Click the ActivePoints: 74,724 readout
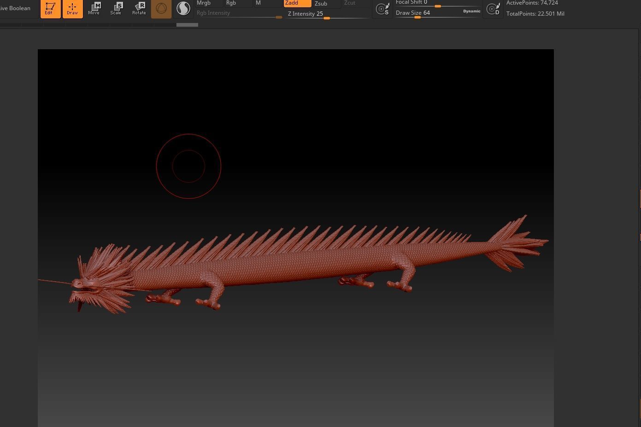 click(532, 3)
